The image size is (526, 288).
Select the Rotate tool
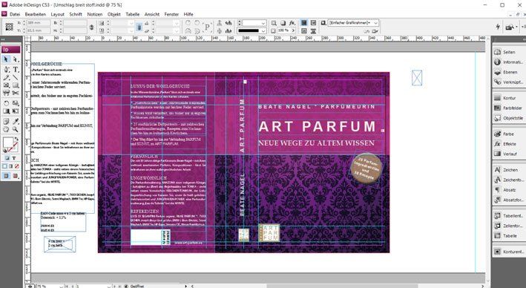click(7, 103)
